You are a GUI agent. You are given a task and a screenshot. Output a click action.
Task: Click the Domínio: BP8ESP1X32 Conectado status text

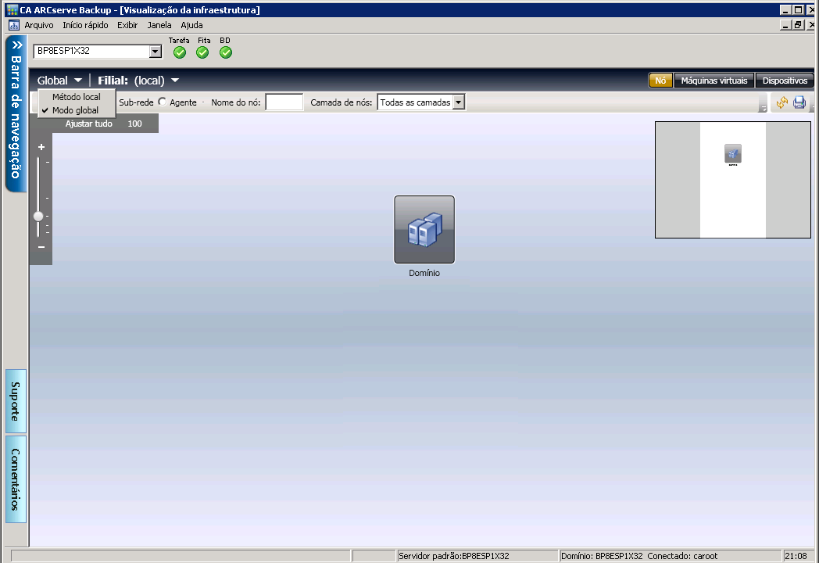tap(639, 556)
